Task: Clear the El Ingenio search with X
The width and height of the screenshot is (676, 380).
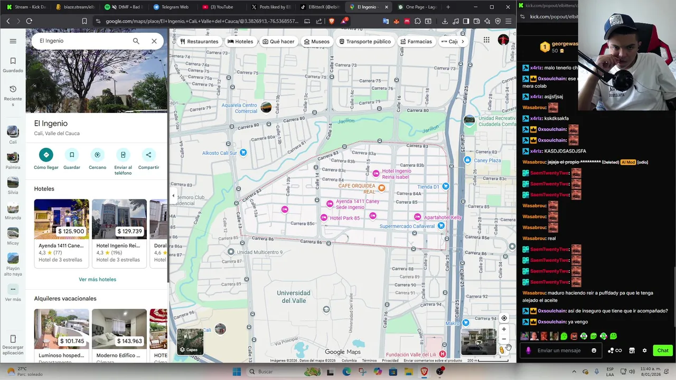Action: pos(154,41)
